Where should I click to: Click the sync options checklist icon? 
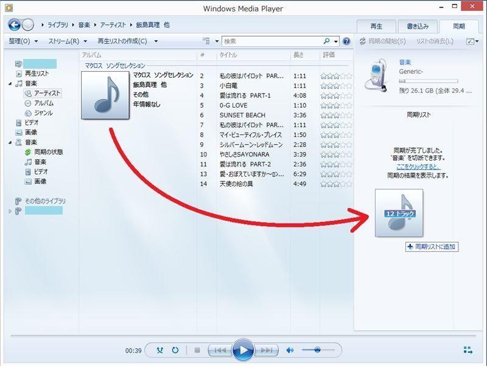pyautogui.click(x=470, y=41)
